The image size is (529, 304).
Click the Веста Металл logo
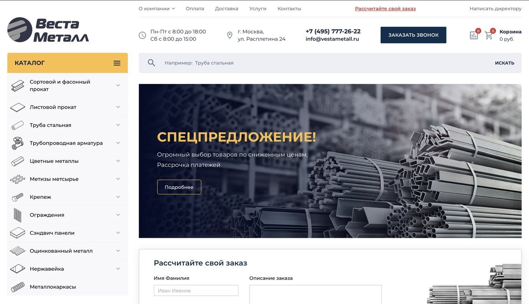pos(48,30)
